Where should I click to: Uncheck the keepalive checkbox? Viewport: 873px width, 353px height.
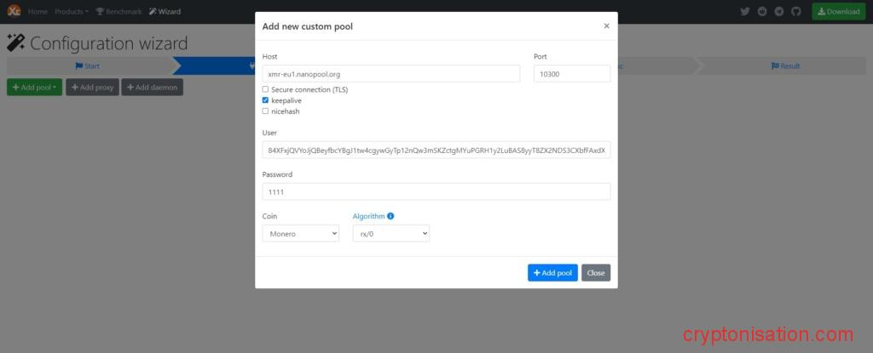[x=265, y=100]
